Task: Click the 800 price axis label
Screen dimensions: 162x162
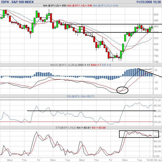Action: point(156,44)
